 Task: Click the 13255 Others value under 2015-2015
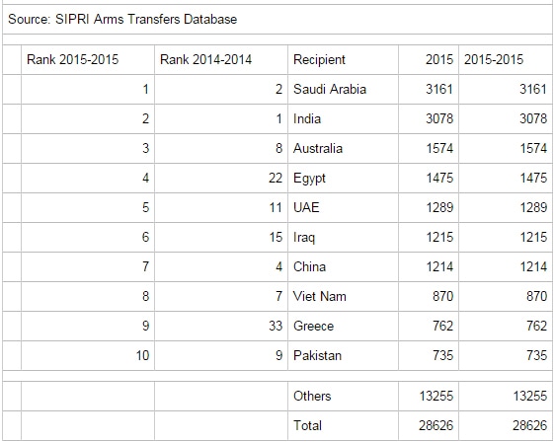pos(530,396)
